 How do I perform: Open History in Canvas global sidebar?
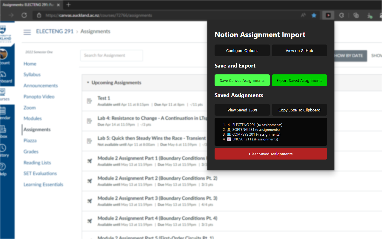click(x=4, y=150)
